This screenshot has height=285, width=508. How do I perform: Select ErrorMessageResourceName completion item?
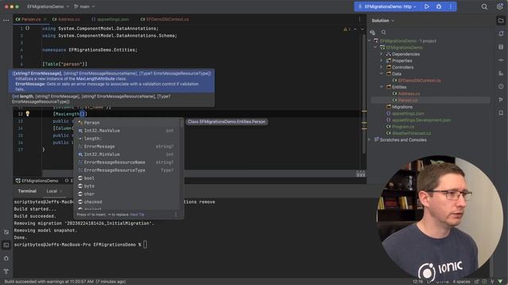127,162
